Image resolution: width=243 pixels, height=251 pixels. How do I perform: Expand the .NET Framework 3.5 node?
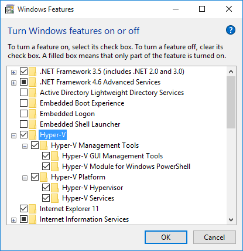13,73
